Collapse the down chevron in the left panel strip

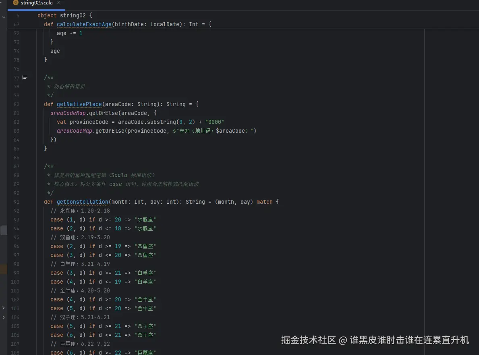[x=4, y=17]
